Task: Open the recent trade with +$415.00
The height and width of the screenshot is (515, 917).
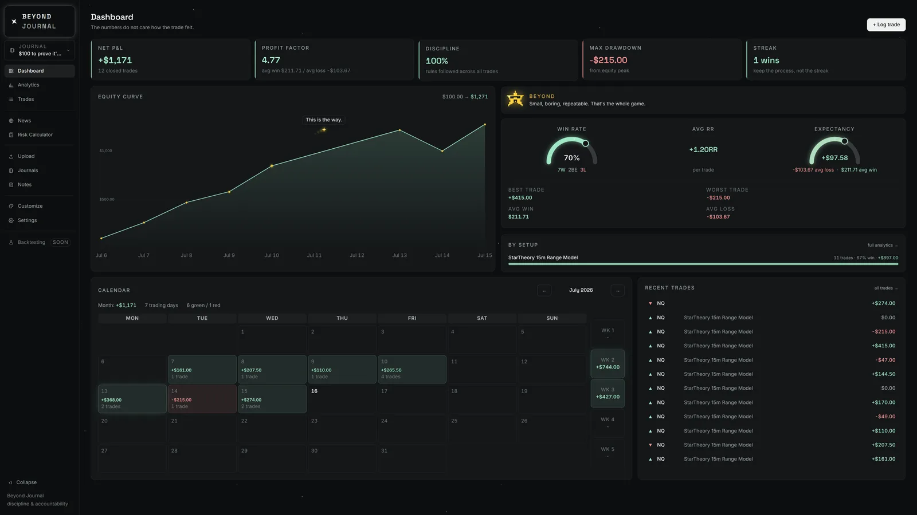Action: [771, 346]
